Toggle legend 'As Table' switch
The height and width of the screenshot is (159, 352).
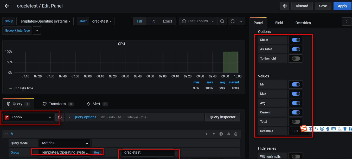pos(296,49)
